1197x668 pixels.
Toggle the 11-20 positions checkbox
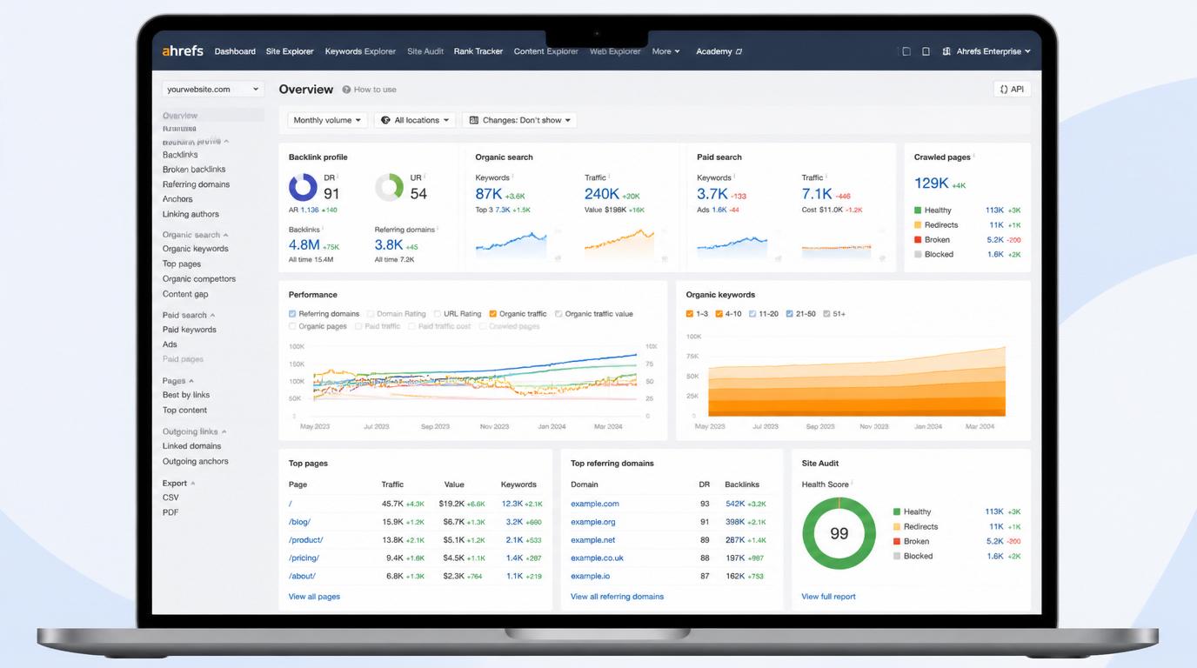coord(752,314)
